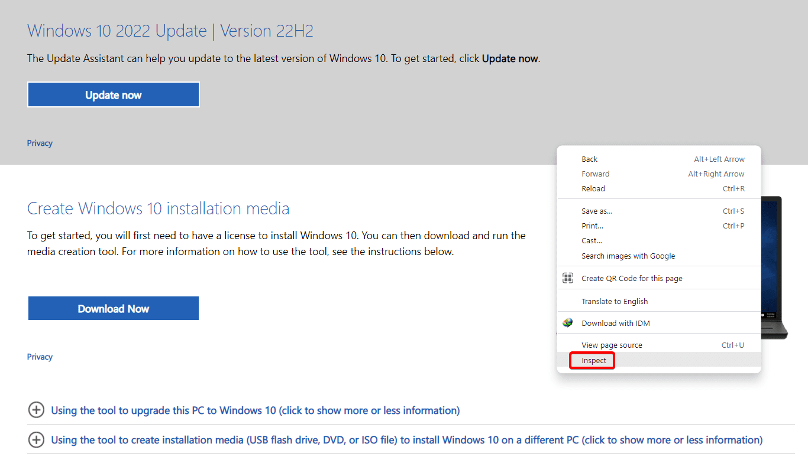Select Save as... from context menu

pos(659,211)
